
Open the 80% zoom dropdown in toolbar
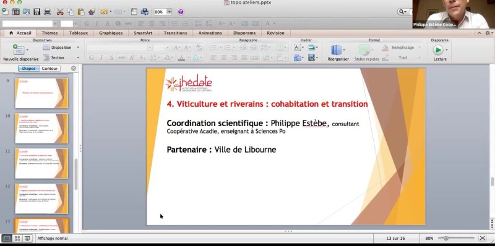click(x=169, y=12)
